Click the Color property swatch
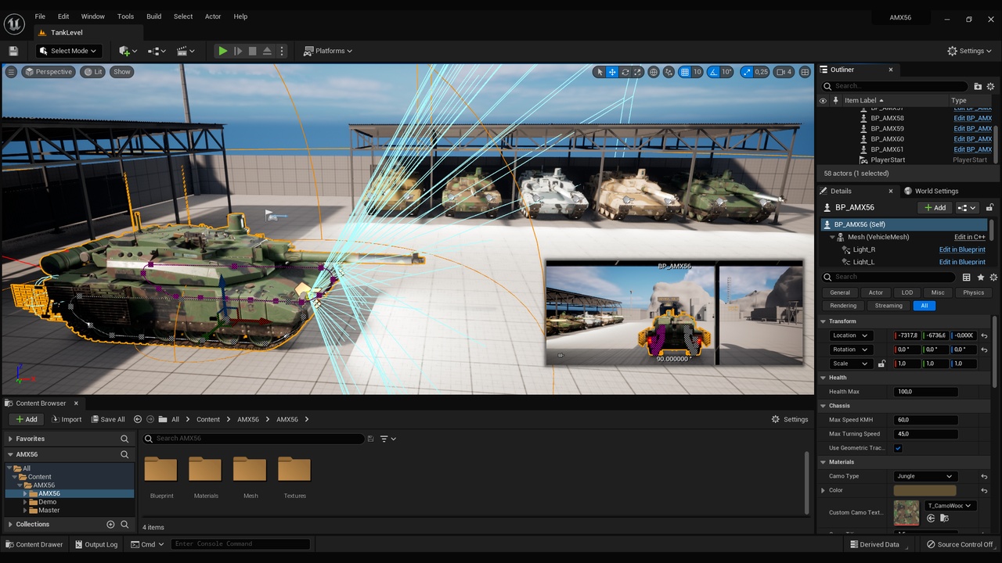1002x563 pixels. [925, 490]
